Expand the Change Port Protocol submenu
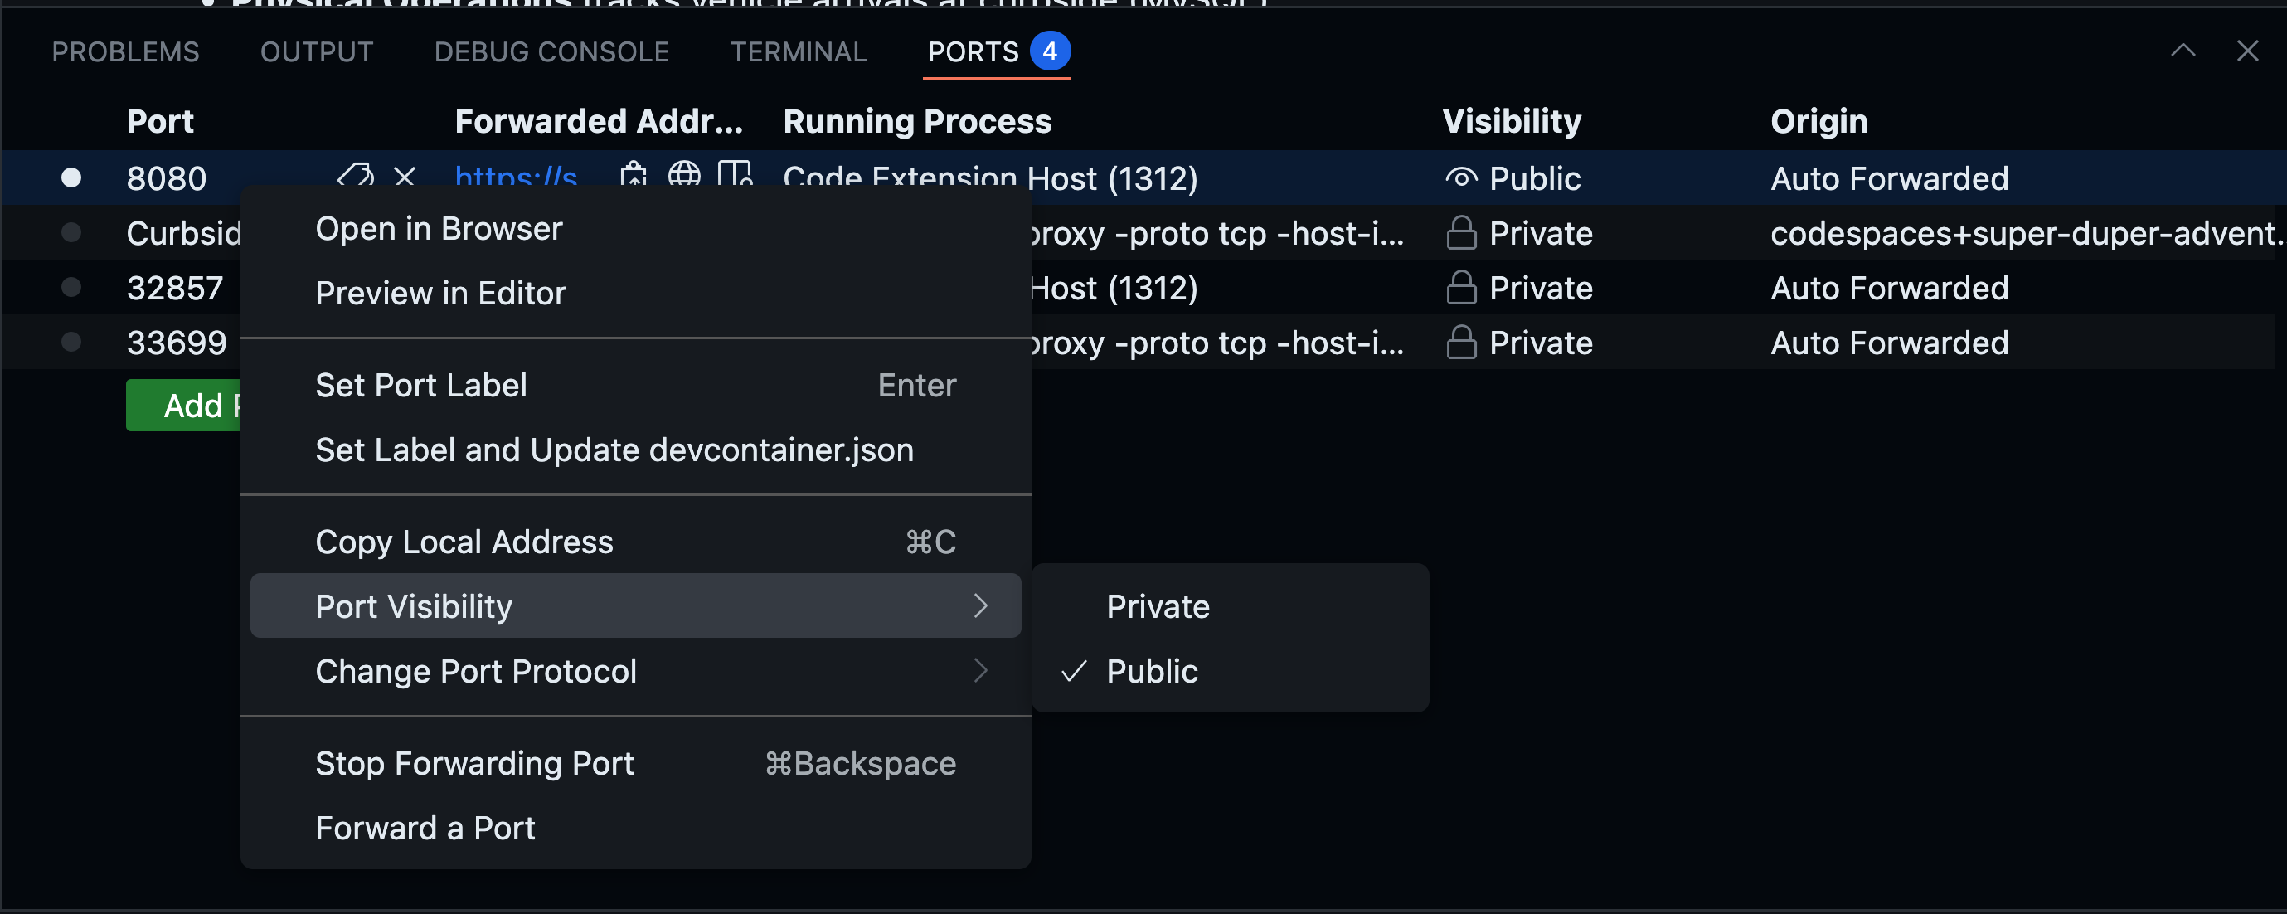The width and height of the screenshot is (2287, 914). [476, 672]
